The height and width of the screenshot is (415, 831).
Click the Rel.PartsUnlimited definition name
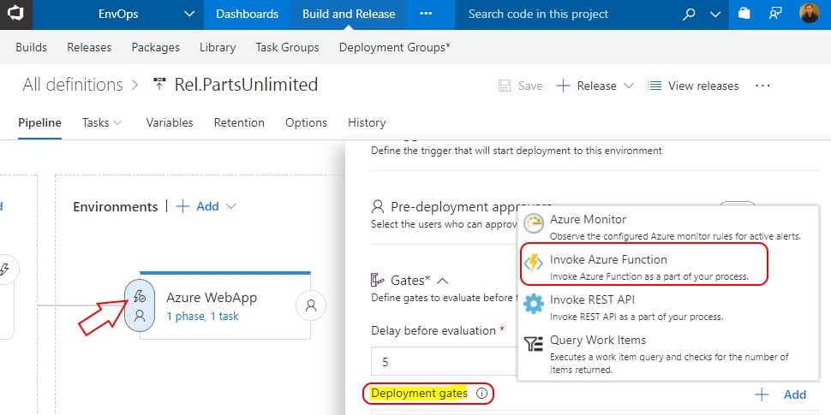[247, 85]
